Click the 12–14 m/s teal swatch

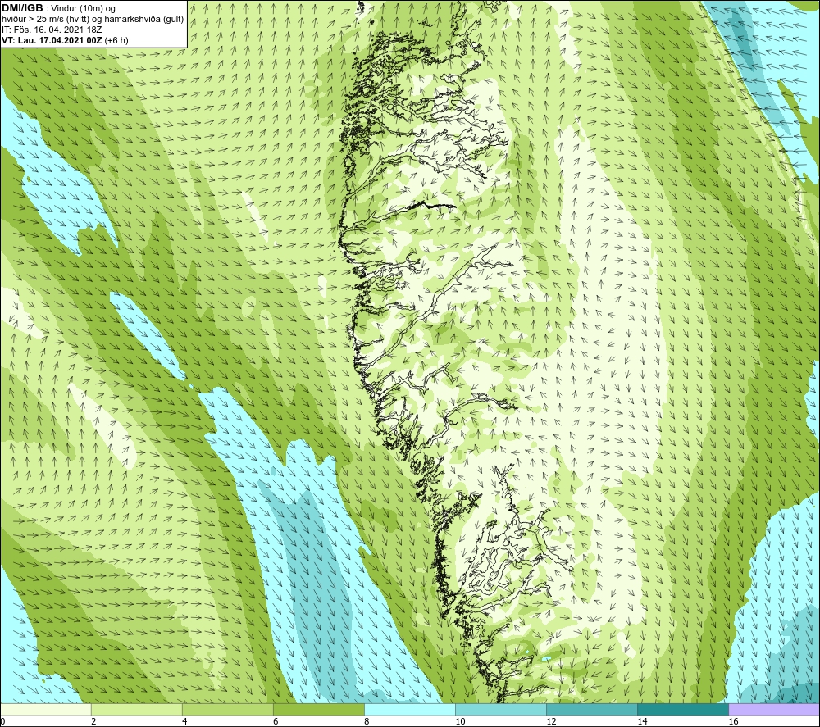pyautogui.click(x=592, y=709)
